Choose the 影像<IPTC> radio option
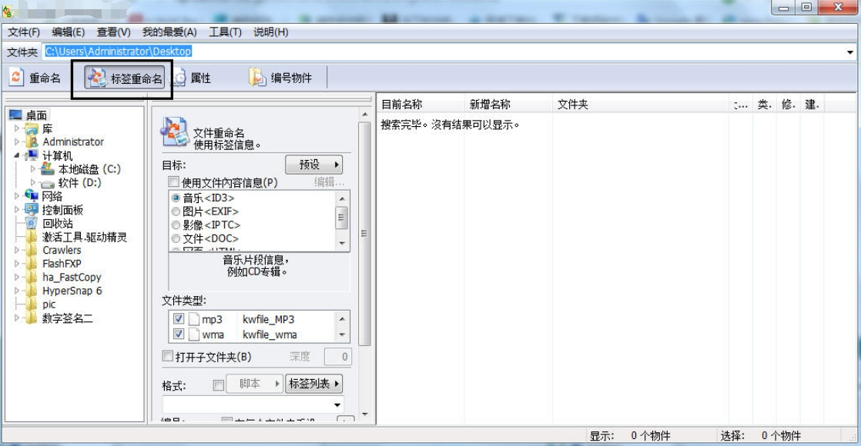Viewport: 861px width, 446px height. click(x=176, y=225)
